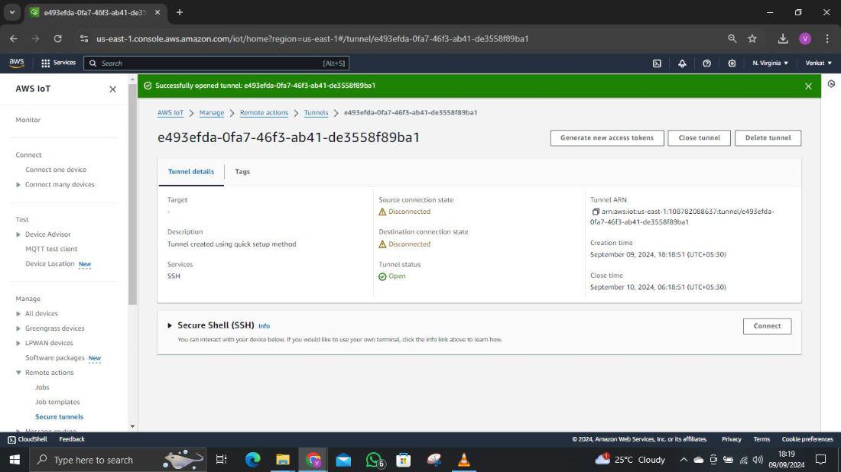Open the info panel icon at right edge
841x472 pixels.
click(x=831, y=84)
